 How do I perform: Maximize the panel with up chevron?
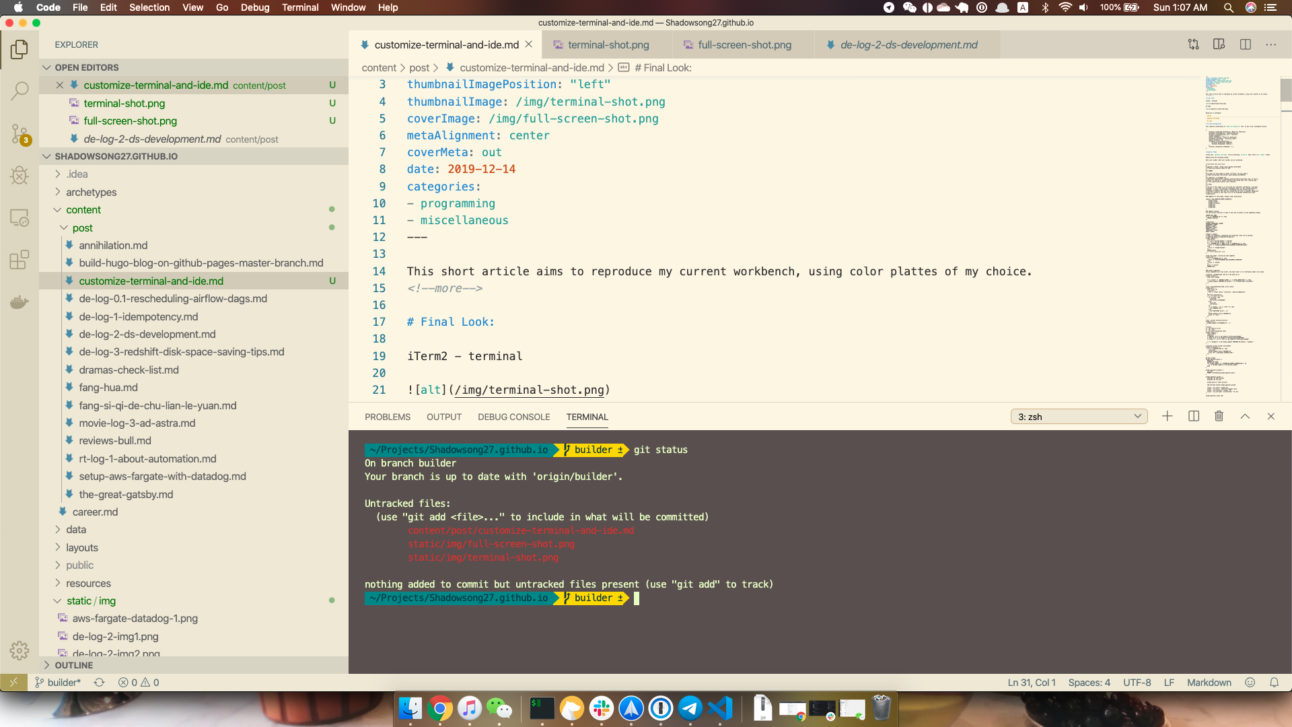pos(1245,417)
